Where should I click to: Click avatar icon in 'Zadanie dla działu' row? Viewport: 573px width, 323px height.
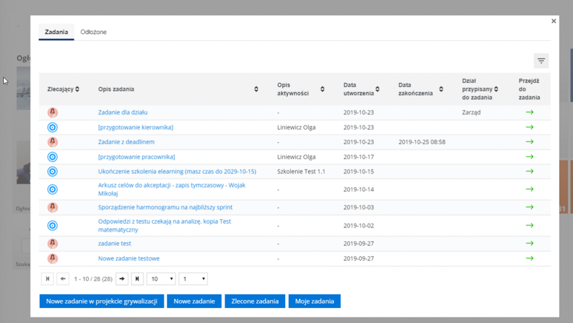pyautogui.click(x=53, y=112)
